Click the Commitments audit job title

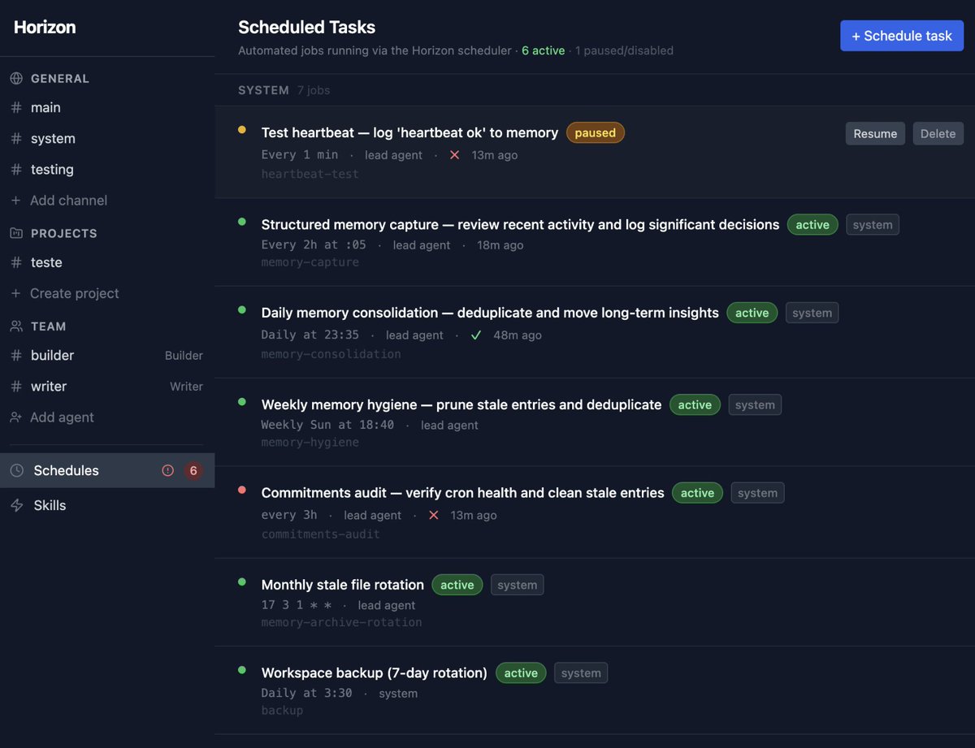(463, 493)
